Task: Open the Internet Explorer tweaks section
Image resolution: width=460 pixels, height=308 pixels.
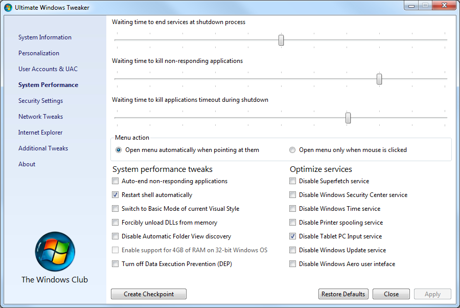Action: pos(40,133)
